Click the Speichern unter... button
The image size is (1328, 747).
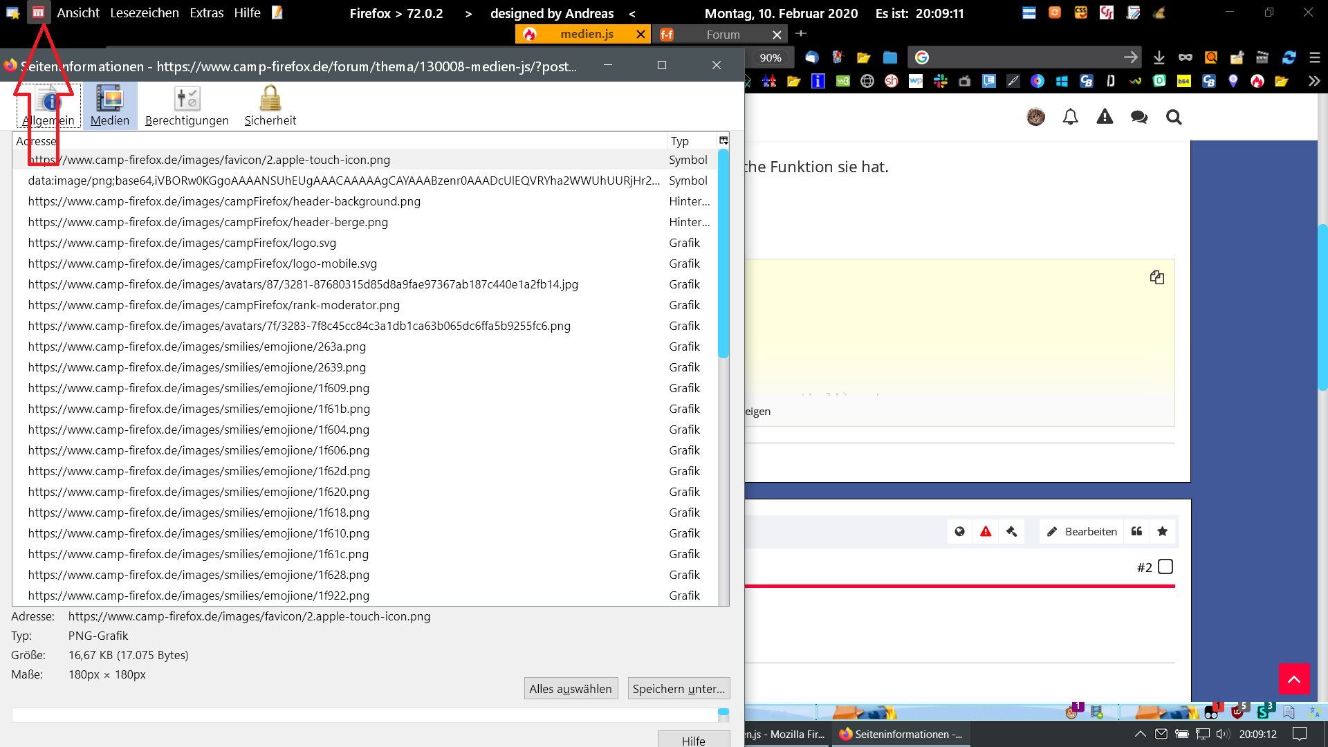pos(679,688)
